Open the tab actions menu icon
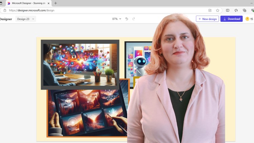 point(1,3)
